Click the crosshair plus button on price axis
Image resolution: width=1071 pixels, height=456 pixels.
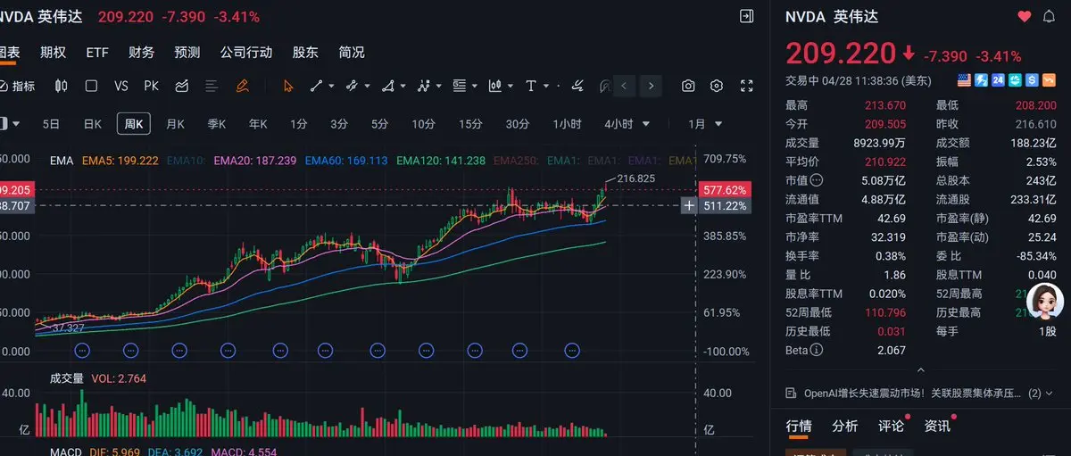(689, 205)
